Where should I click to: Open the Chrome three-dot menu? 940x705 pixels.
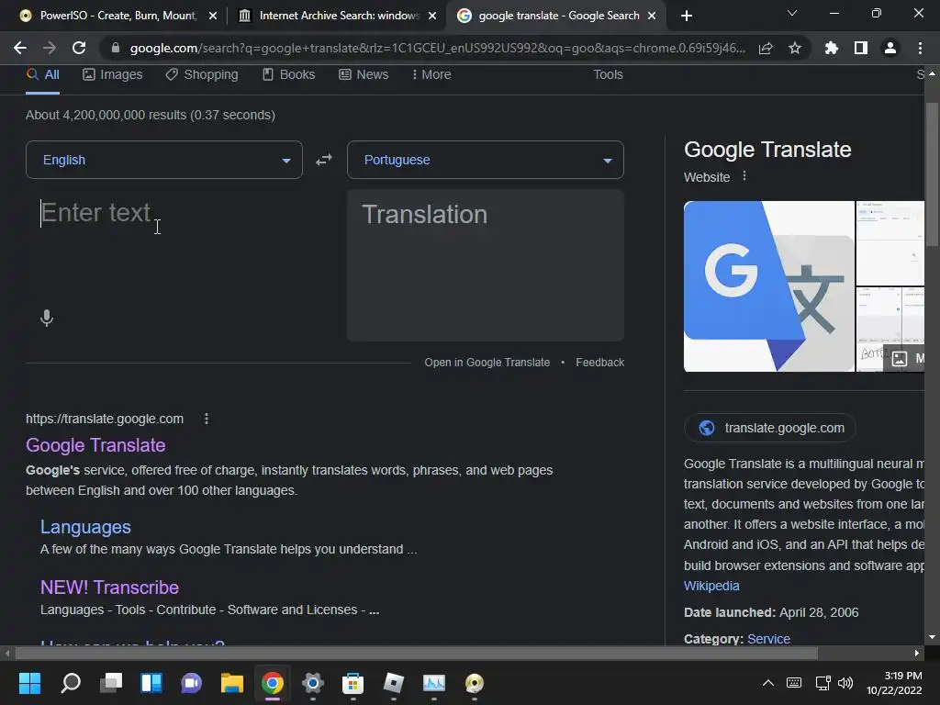point(920,48)
